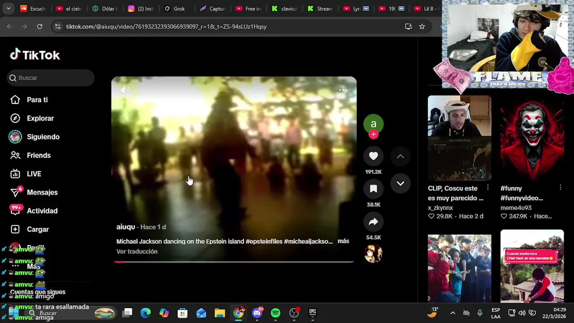Open meme4u93 profile link

coord(516,208)
